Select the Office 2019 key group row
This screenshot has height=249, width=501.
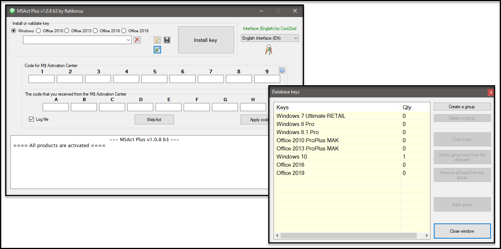(352, 173)
